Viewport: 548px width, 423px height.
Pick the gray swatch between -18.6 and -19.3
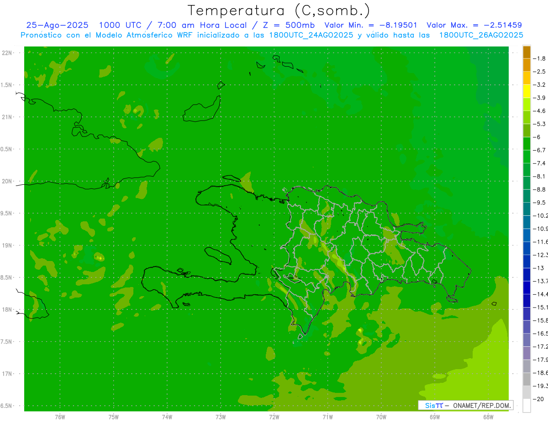(x=527, y=379)
